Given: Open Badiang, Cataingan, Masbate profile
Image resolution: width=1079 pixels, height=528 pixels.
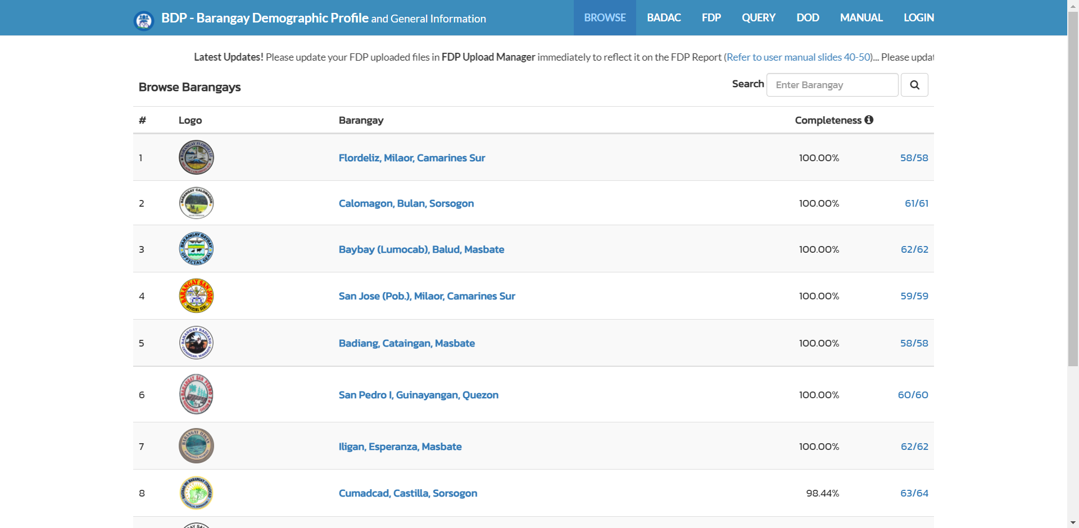Looking at the screenshot, I should pyautogui.click(x=407, y=343).
